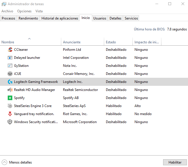Click Logitech Inc. publisher cell
Viewport: 188px width, 167px height.
[73, 82]
